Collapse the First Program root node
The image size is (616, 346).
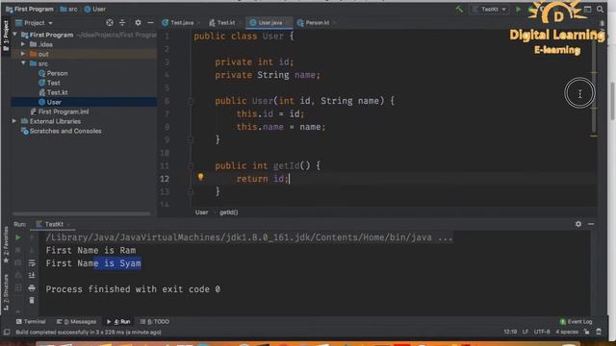[x=15, y=35]
